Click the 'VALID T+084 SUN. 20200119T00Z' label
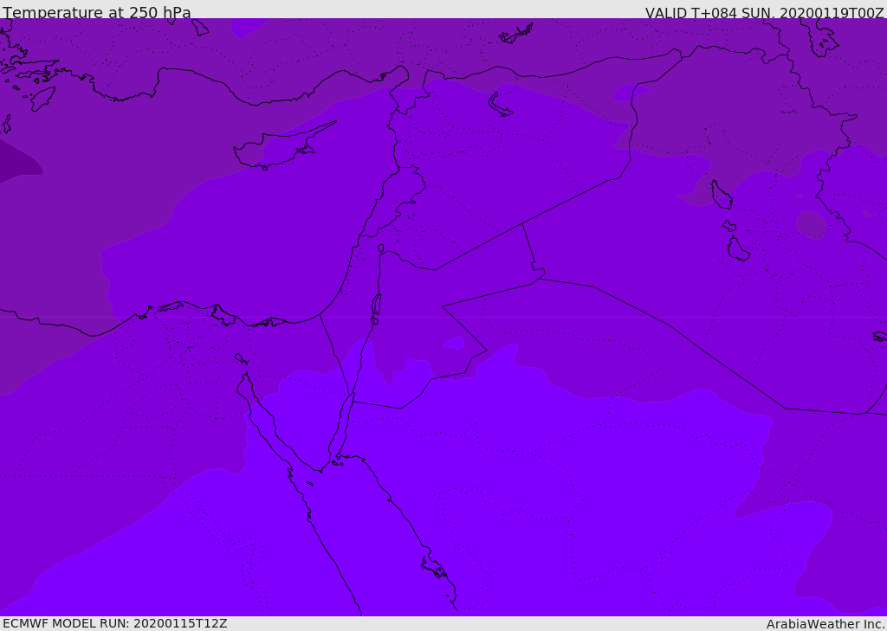 point(764,12)
